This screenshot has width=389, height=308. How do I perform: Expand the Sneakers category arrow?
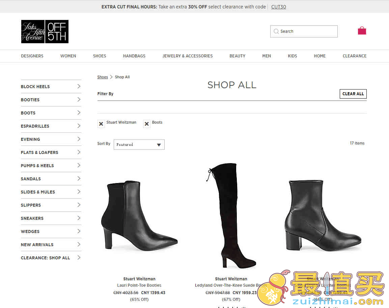click(79, 218)
